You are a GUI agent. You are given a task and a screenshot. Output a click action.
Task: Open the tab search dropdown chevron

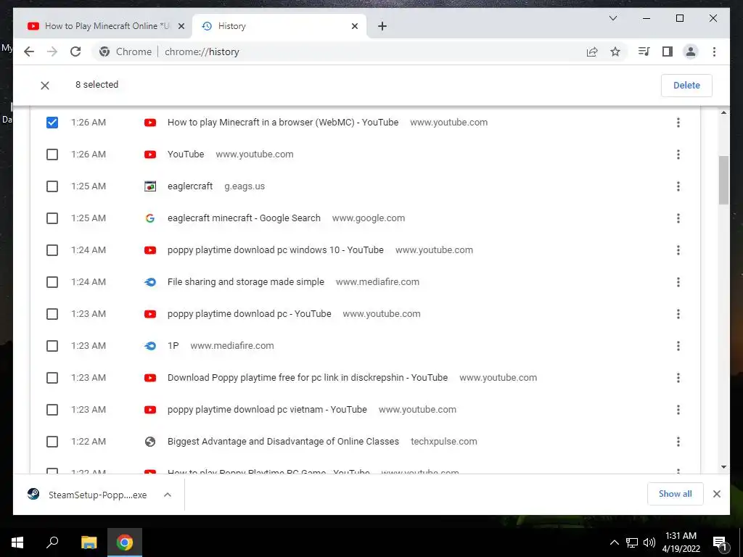tap(612, 18)
